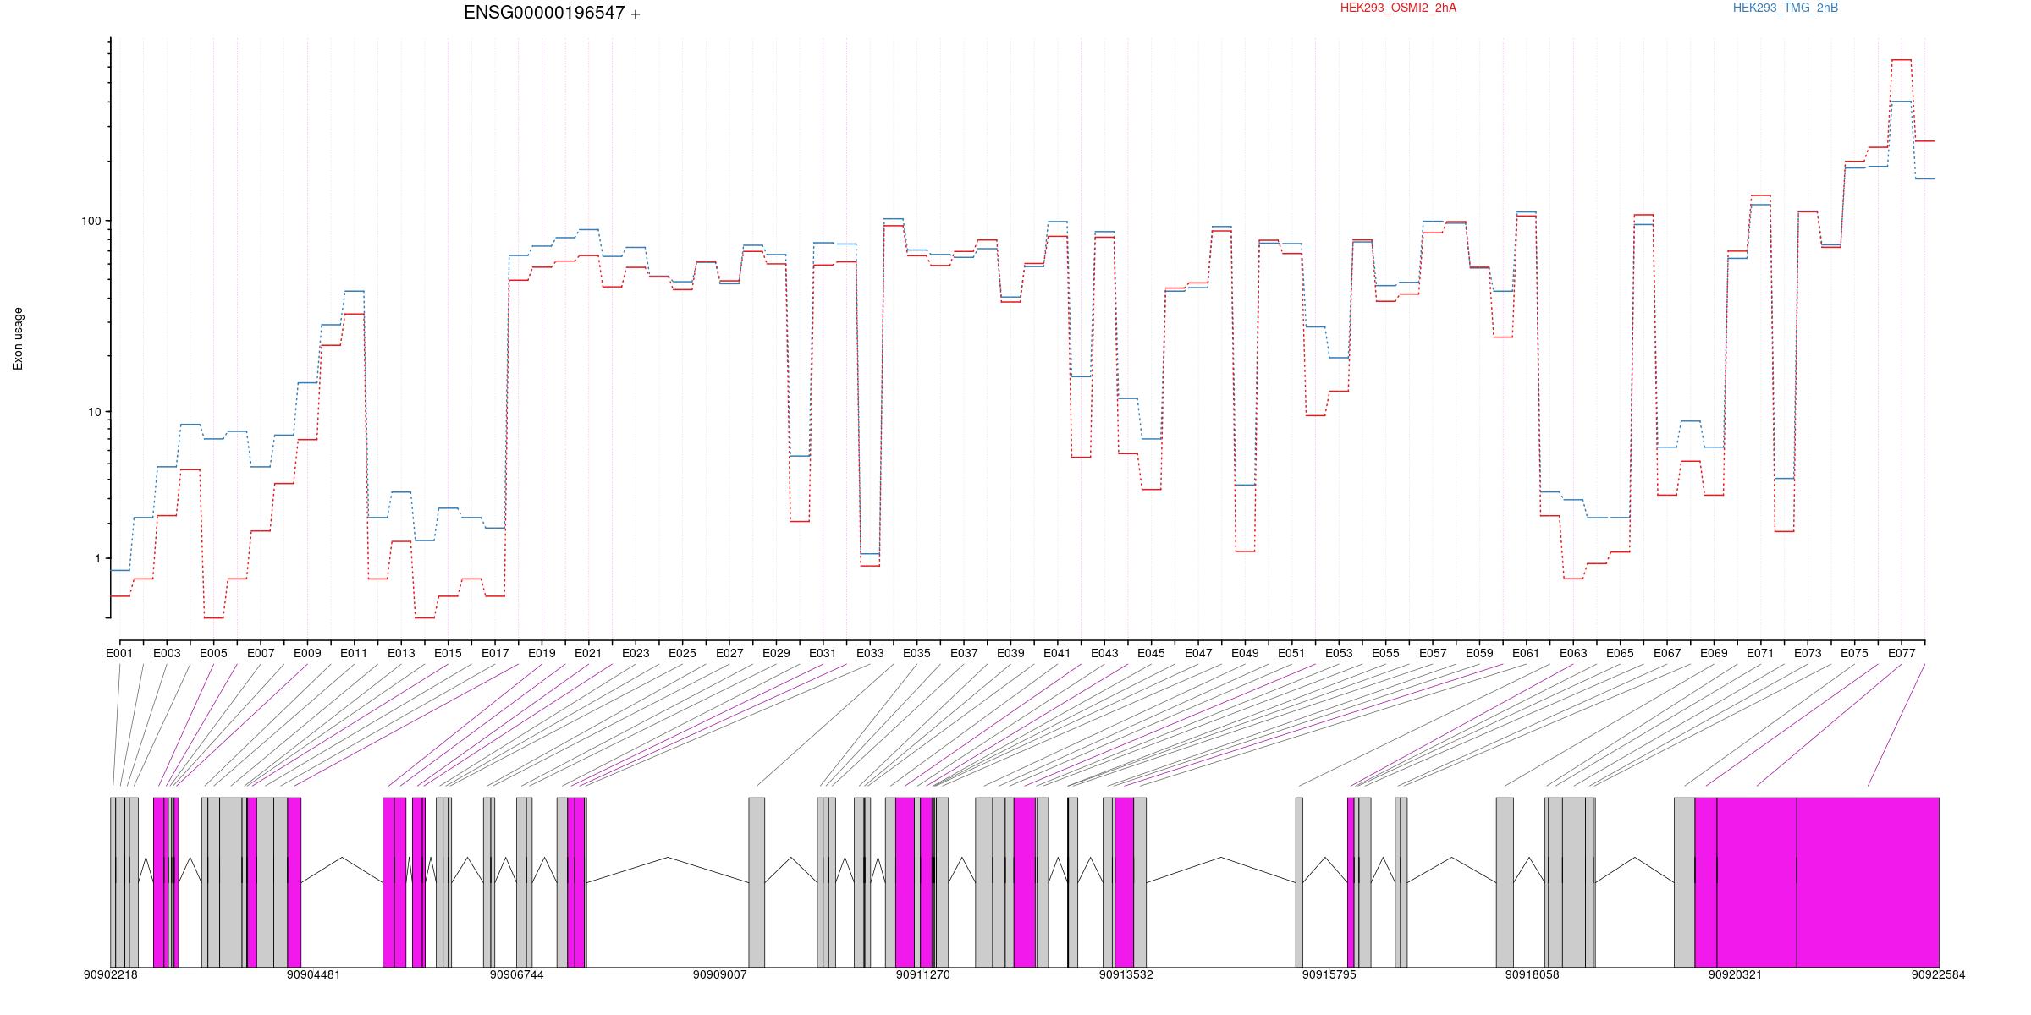
Task: Click the gene title ENSG00000196547 +
Action: click(x=552, y=13)
